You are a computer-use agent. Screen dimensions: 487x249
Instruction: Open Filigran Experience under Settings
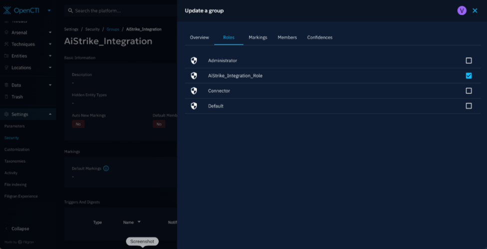[x=21, y=196]
